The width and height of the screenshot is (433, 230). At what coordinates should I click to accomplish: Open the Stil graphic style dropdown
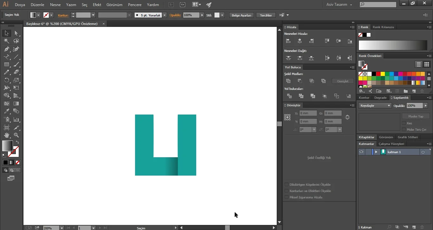[x=222, y=15]
